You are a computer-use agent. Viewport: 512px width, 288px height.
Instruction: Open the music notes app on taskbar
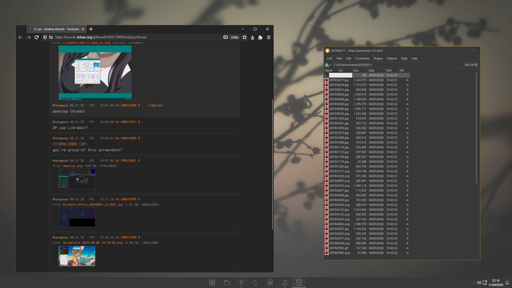tap(285, 283)
